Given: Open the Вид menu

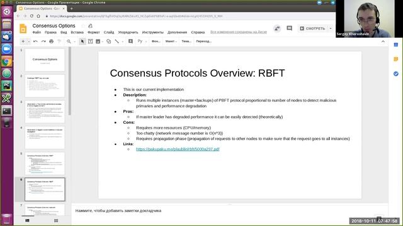Looking at the screenshot, I should (64, 32).
